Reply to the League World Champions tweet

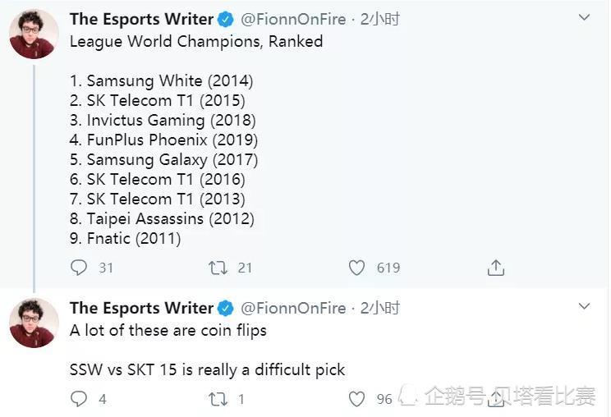[x=79, y=268]
